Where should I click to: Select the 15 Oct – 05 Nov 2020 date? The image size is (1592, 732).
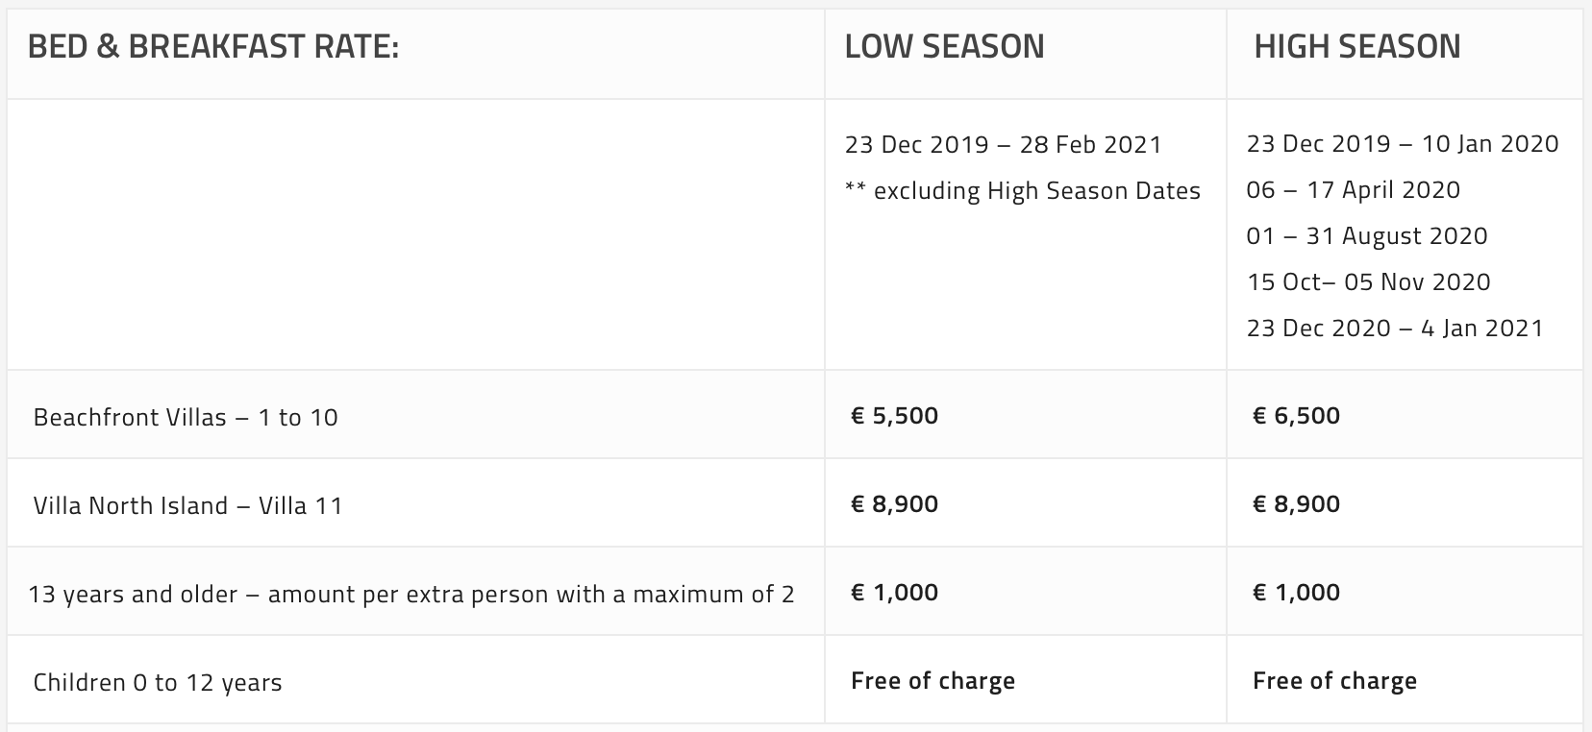(1369, 281)
